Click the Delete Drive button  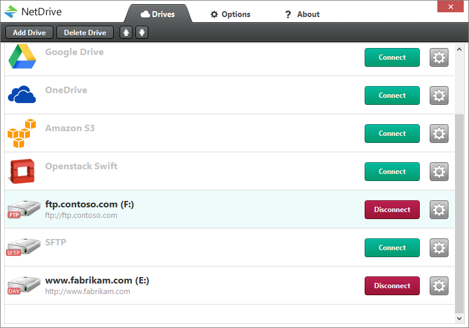85,32
